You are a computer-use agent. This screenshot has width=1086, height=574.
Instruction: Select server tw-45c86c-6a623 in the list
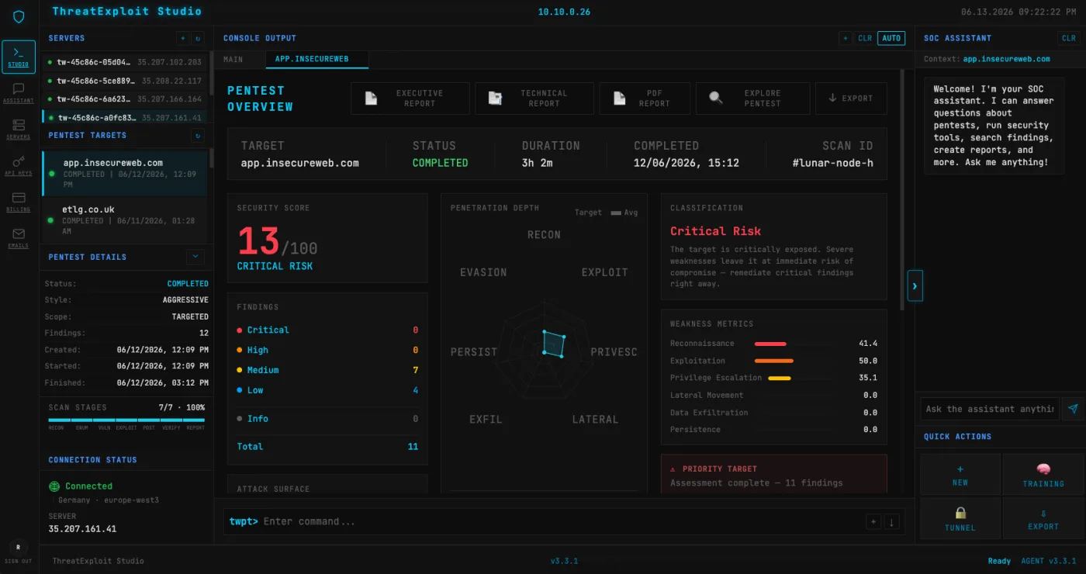click(126, 99)
